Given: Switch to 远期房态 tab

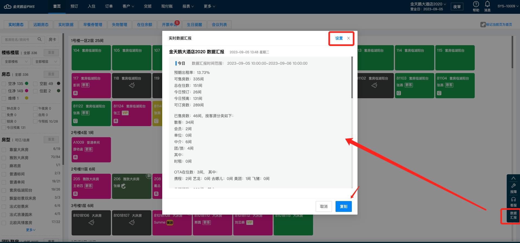Looking at the screenshot, I should 41,25.
